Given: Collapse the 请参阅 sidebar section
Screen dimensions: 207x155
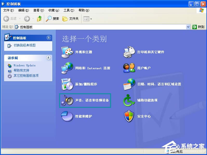Looking at the screenshot, I should click(49, 58).
